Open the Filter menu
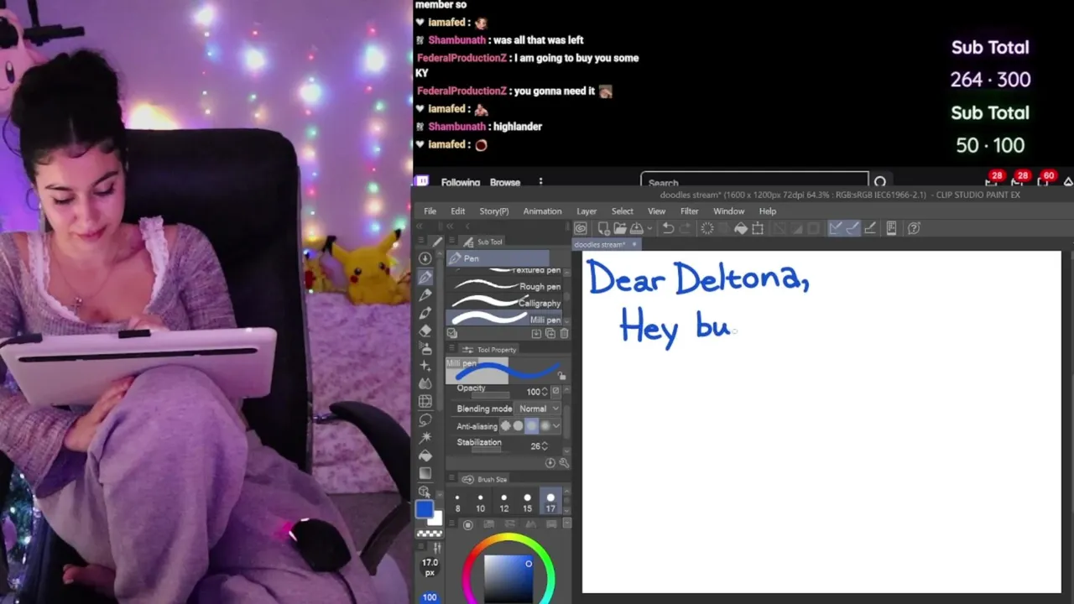The width and height of the screenshot is (1074, 604). (689, 211)
